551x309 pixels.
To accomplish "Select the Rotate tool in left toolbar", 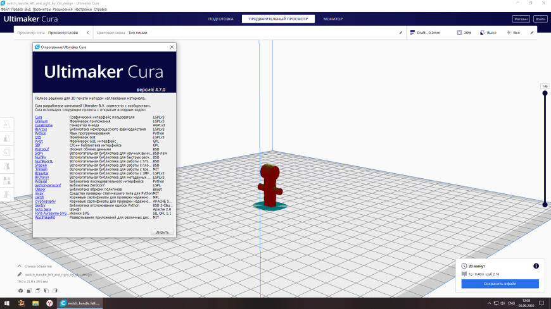I will click(x=7, y=152).
